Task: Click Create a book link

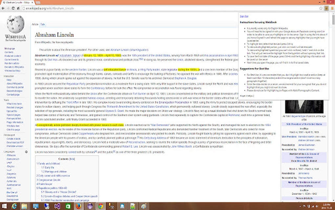Action: pos(13,139)
